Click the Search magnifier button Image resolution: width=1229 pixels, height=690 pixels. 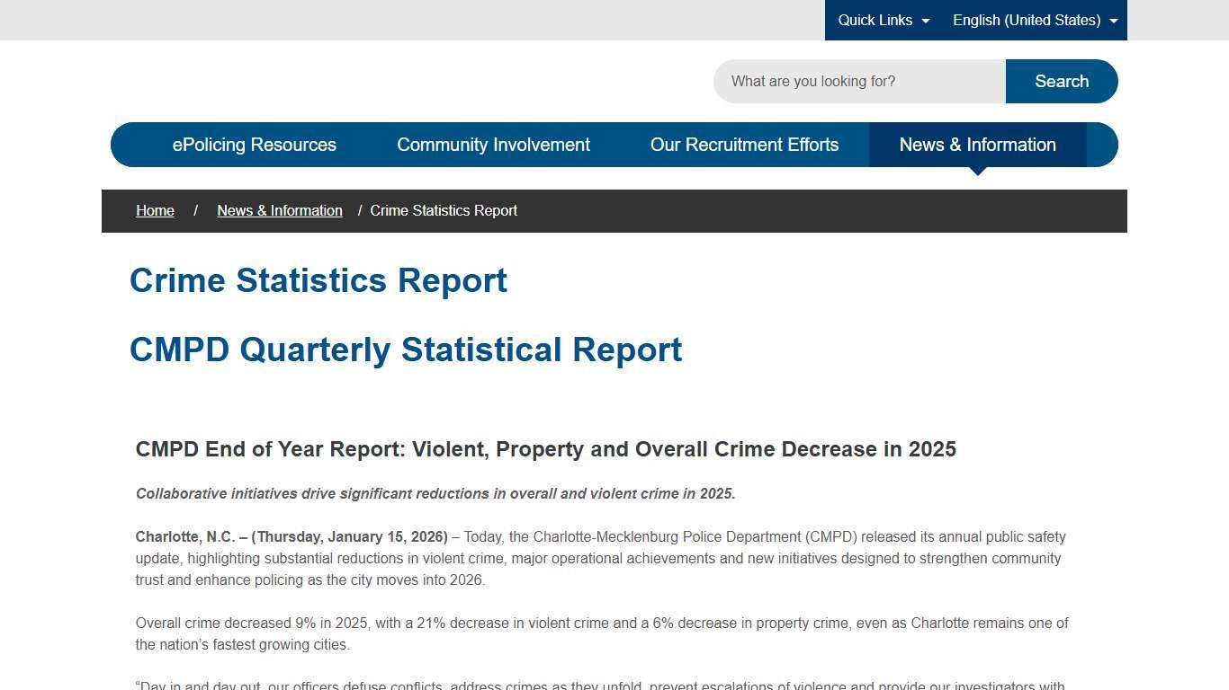tap(1062, 81)
